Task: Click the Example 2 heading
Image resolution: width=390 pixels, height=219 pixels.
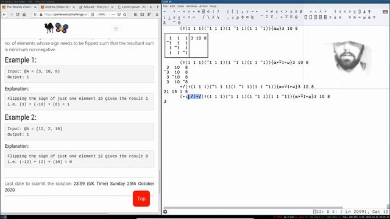Action: click(20, 117)
